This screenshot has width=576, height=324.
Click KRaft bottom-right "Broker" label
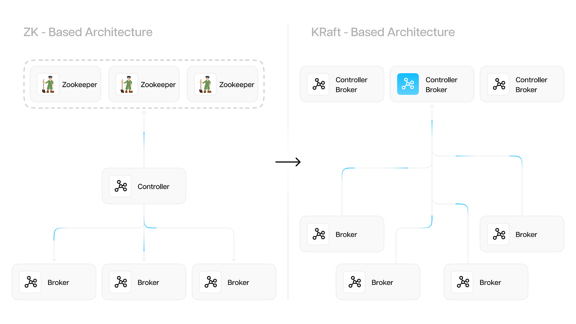coord(490,282)
